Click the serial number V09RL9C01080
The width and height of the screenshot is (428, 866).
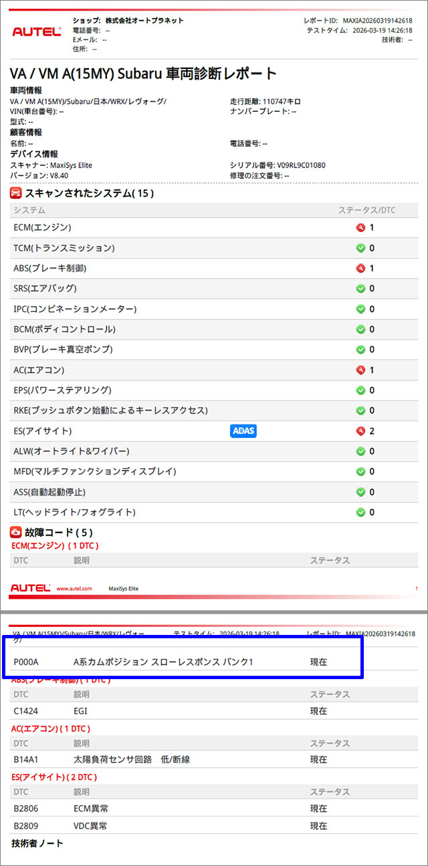pyautogui.click(x=301, y=165)
